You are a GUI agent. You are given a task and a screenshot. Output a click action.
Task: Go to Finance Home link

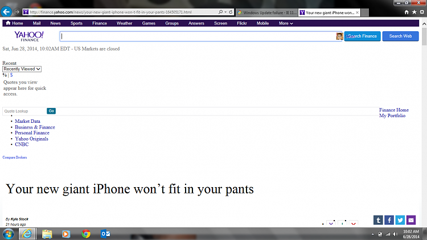click(x=394, y=110)
